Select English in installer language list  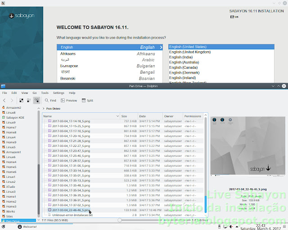coord(110,47)
